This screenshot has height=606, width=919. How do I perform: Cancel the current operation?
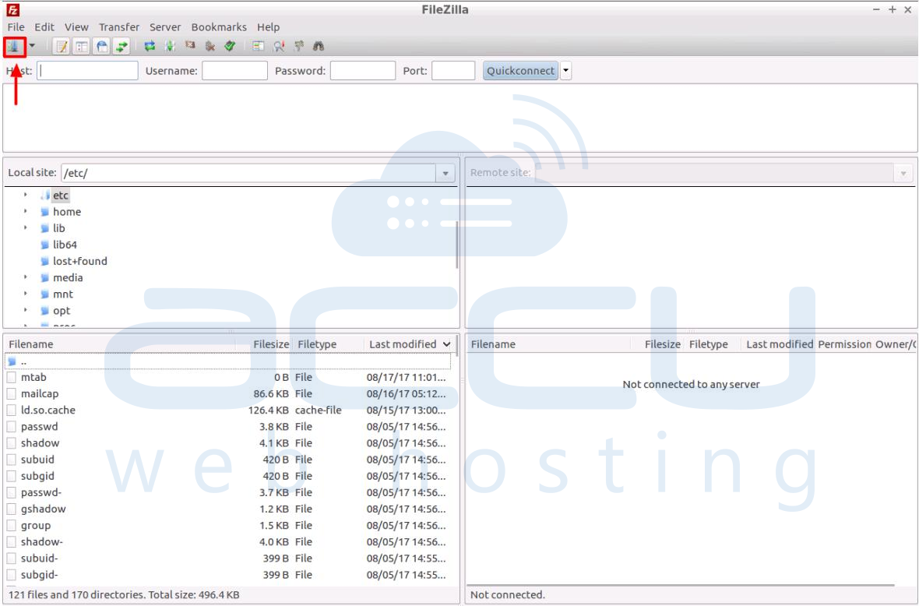190,46
